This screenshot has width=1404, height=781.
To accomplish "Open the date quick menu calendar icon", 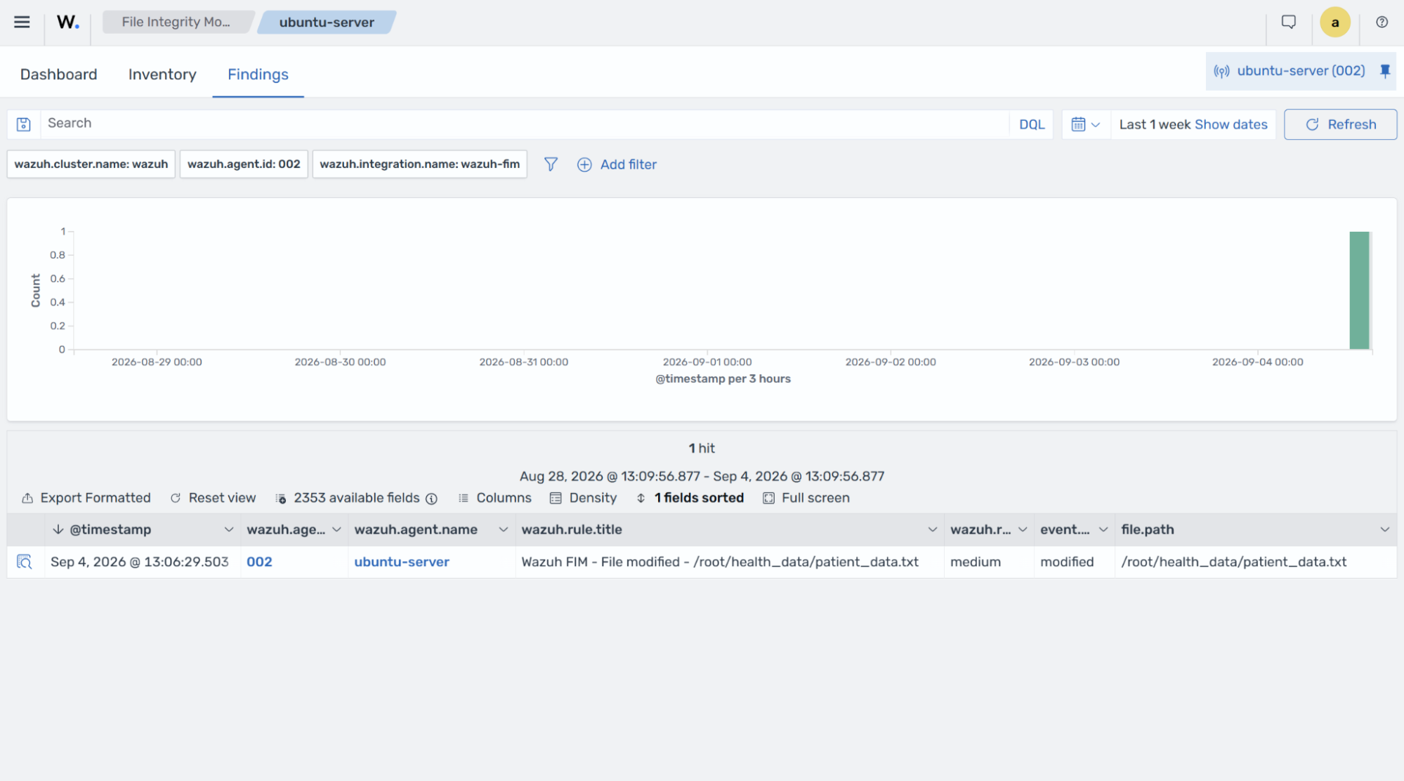I will pos(1085,124).
